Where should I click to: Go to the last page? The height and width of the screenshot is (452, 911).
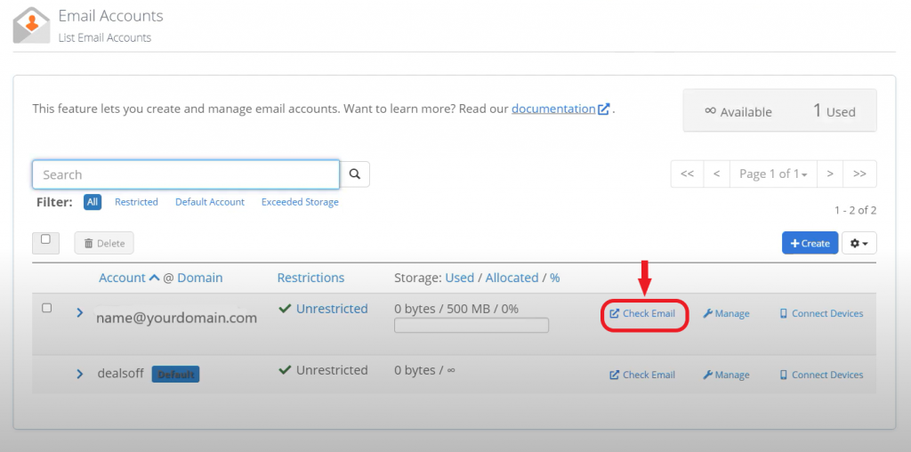pos(860,174)
